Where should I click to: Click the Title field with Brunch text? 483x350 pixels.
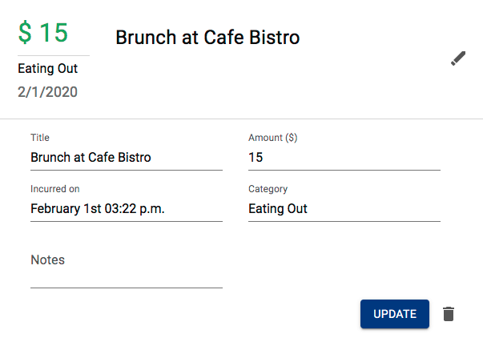click(126, 158)
